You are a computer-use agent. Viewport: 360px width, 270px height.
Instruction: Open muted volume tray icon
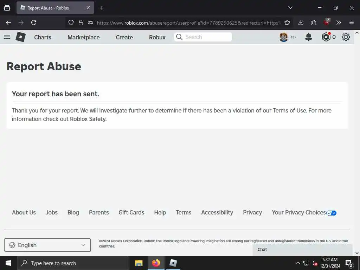point(314,263)
